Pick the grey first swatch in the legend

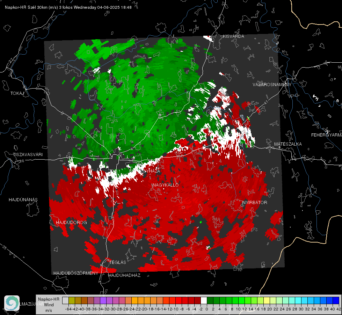65,300
